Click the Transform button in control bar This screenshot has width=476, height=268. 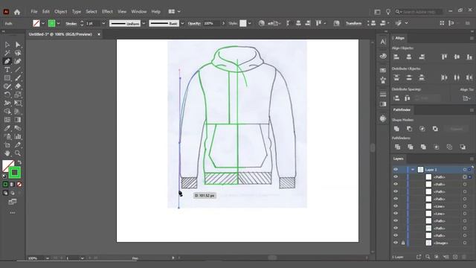(354, 23)
